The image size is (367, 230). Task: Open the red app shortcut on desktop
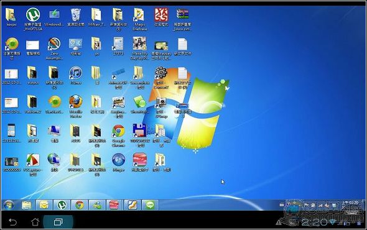[140, 160]
